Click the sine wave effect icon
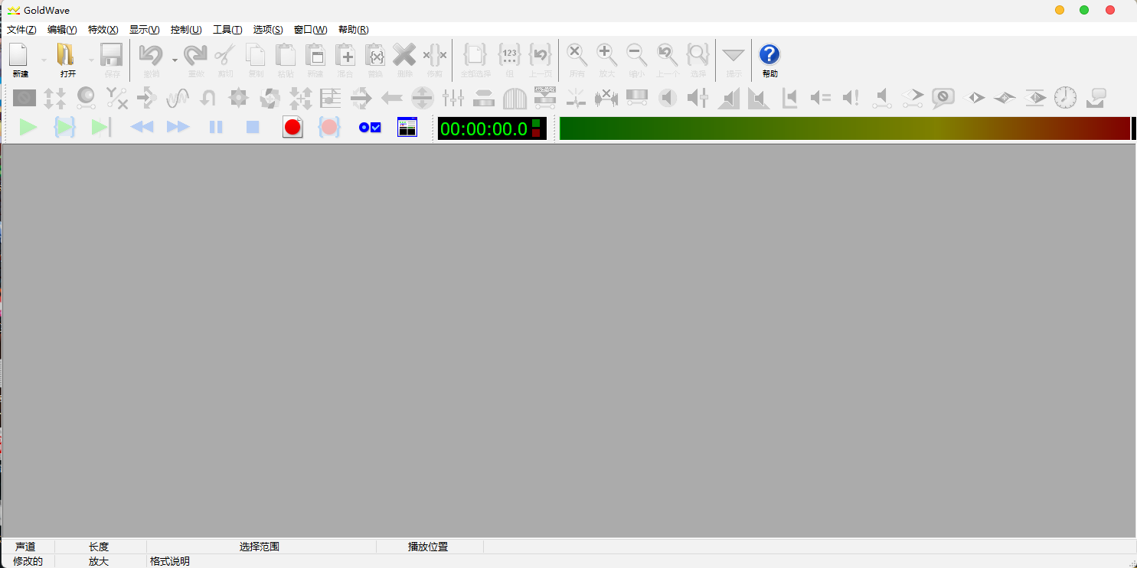Screen dimensions: 1137x568 [178, 98]
